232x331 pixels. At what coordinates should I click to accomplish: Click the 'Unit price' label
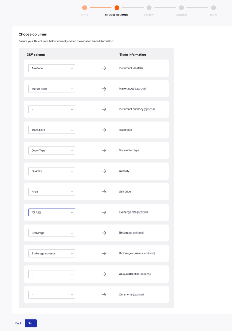(125, 191)
